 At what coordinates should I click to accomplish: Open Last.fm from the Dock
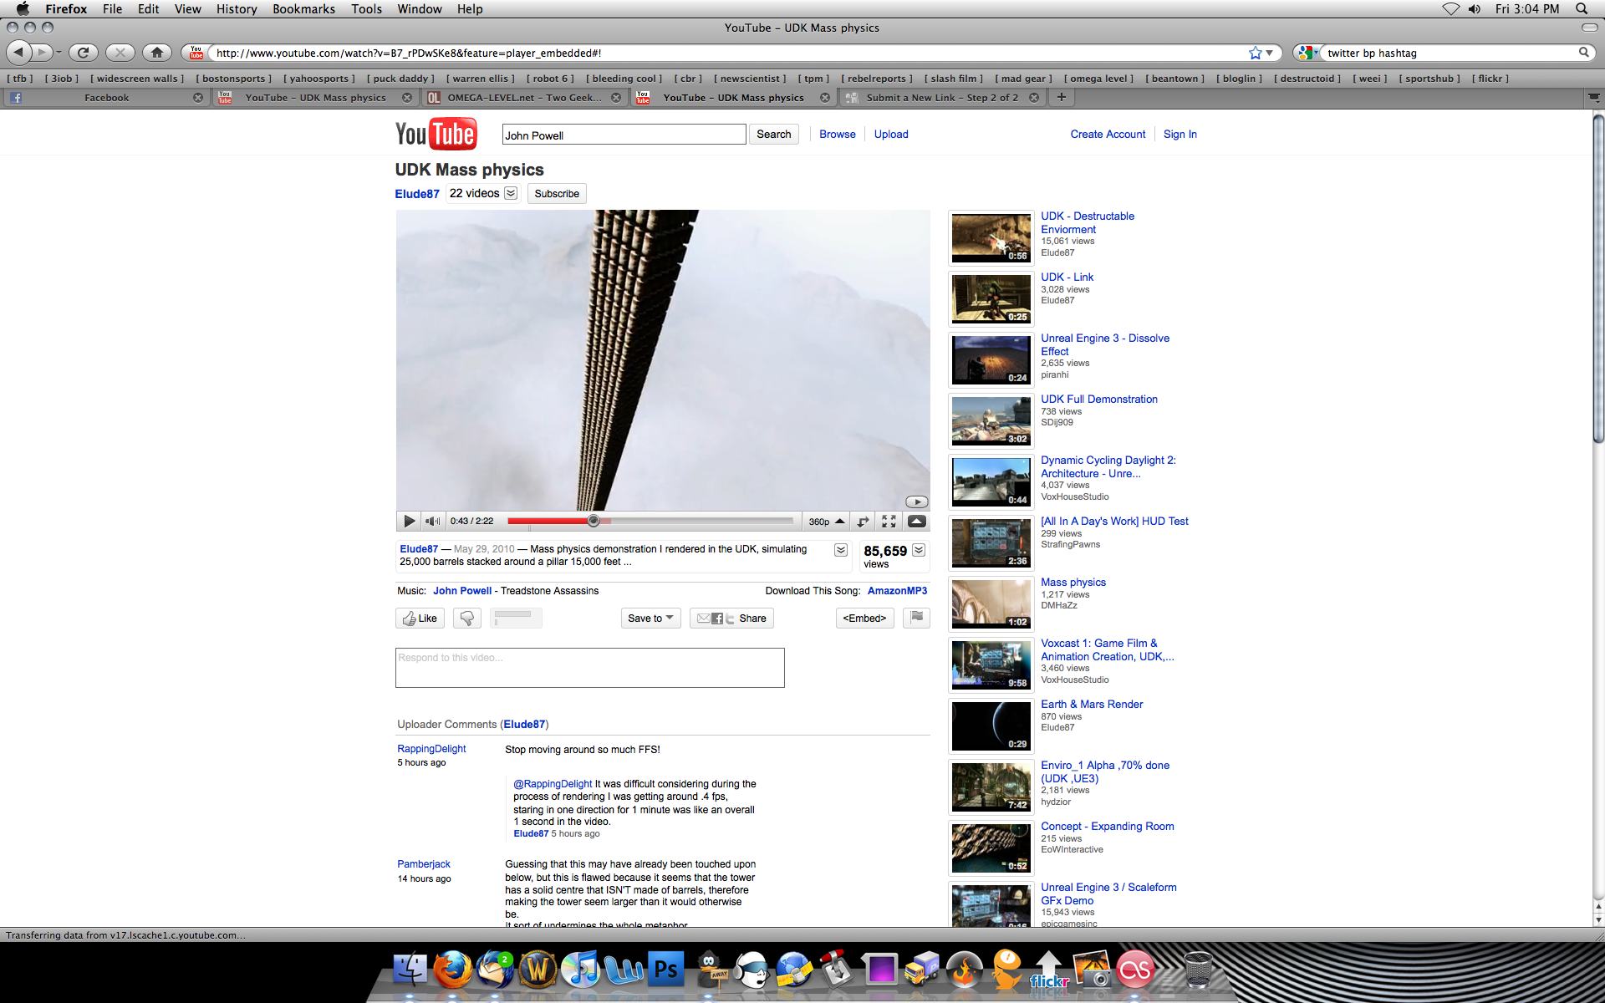[1134, 970]
